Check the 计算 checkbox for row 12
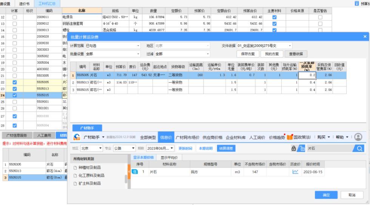370x218 pixels. tap(14, 17)
